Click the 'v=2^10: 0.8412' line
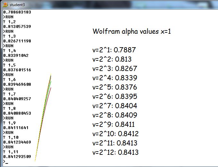The height and width of the screenshot is (167, 218). [x=115, y=134]
